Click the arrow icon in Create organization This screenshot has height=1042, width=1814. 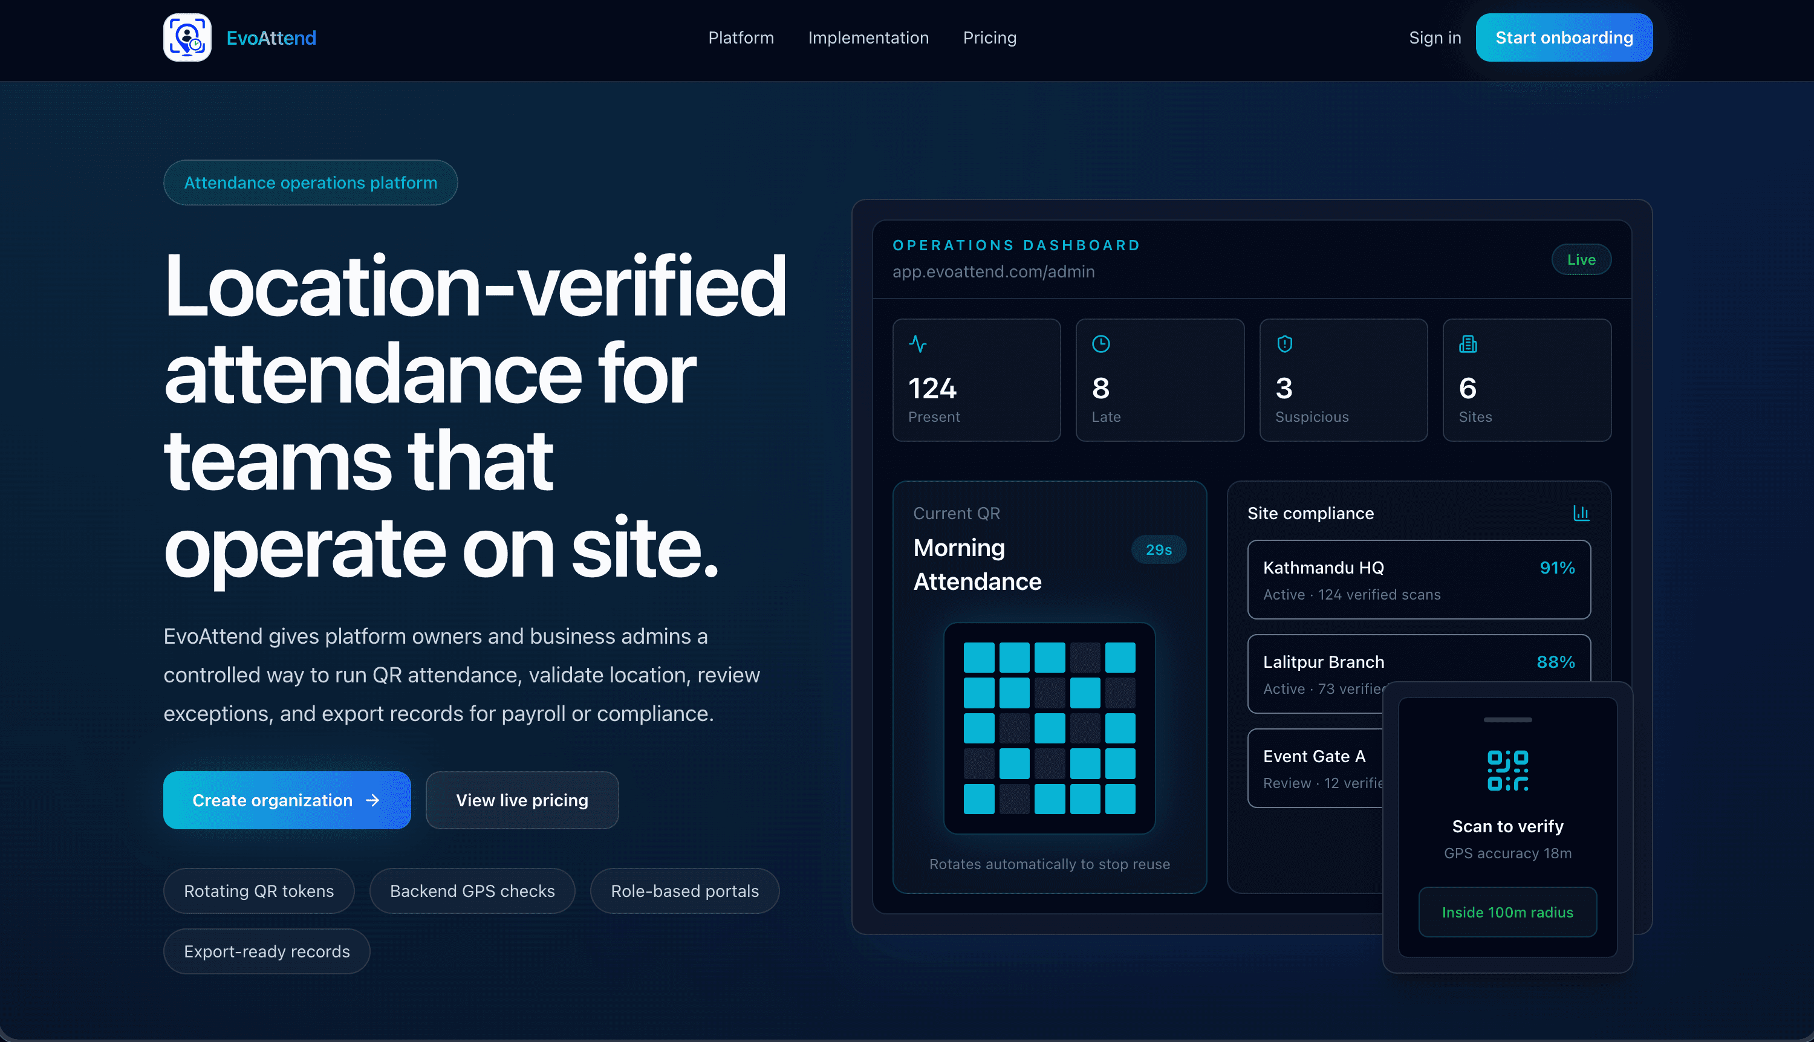pos(373,800)
